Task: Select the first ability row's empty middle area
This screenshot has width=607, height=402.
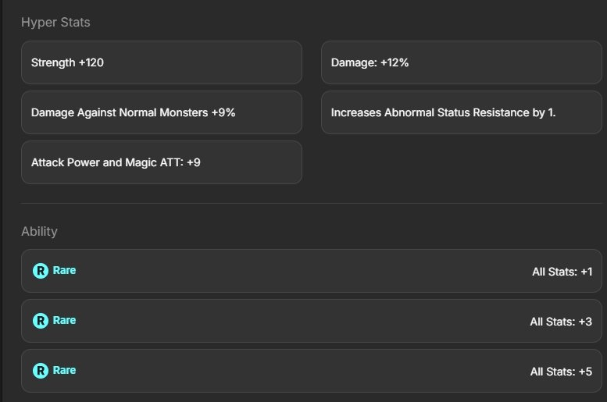Action: click(x=297, y=271)
